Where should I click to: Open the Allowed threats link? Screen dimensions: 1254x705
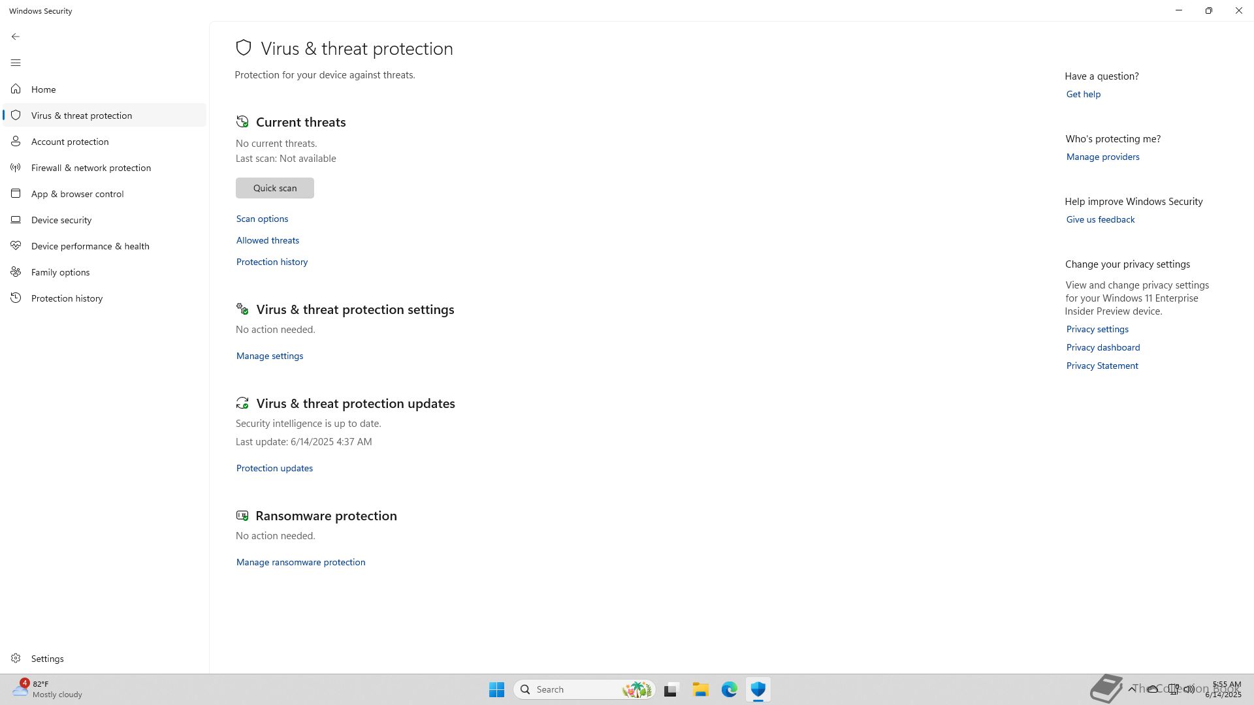pos(267,240)
